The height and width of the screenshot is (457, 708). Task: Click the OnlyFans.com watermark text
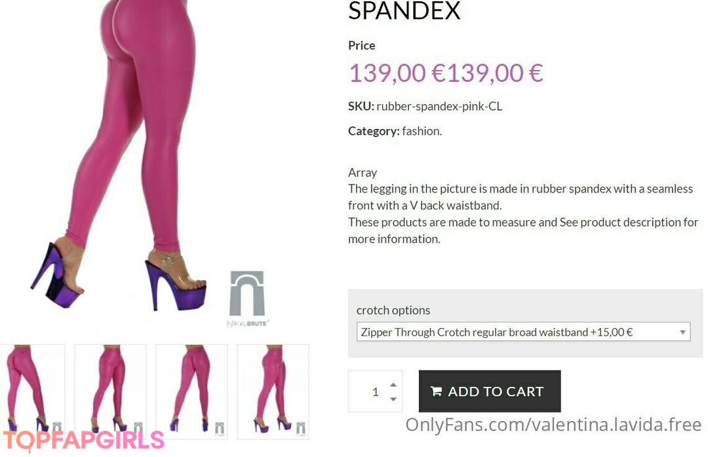click(x=553, y=425)
